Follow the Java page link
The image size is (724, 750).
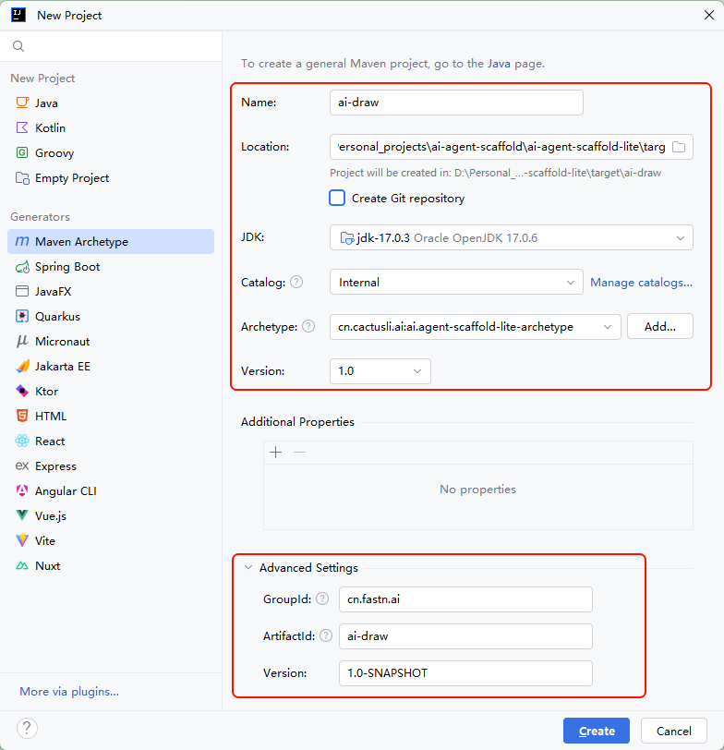tap(499, 64)
